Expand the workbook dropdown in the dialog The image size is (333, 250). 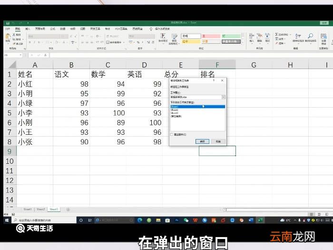(x=224, y=97)
